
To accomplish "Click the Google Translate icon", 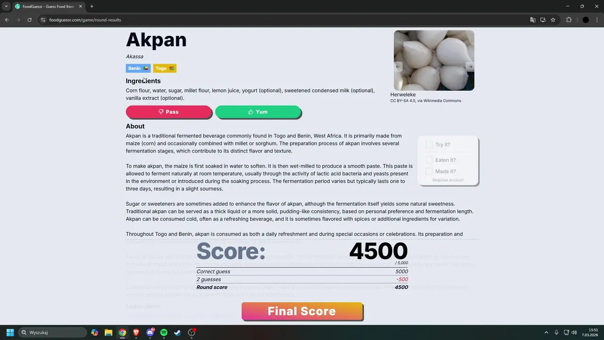I will click(x=533, y=20).
